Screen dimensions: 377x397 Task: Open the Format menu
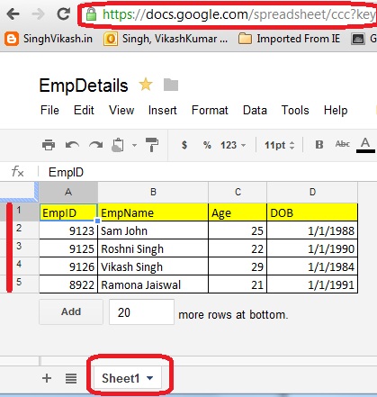[x=210, y=110]
